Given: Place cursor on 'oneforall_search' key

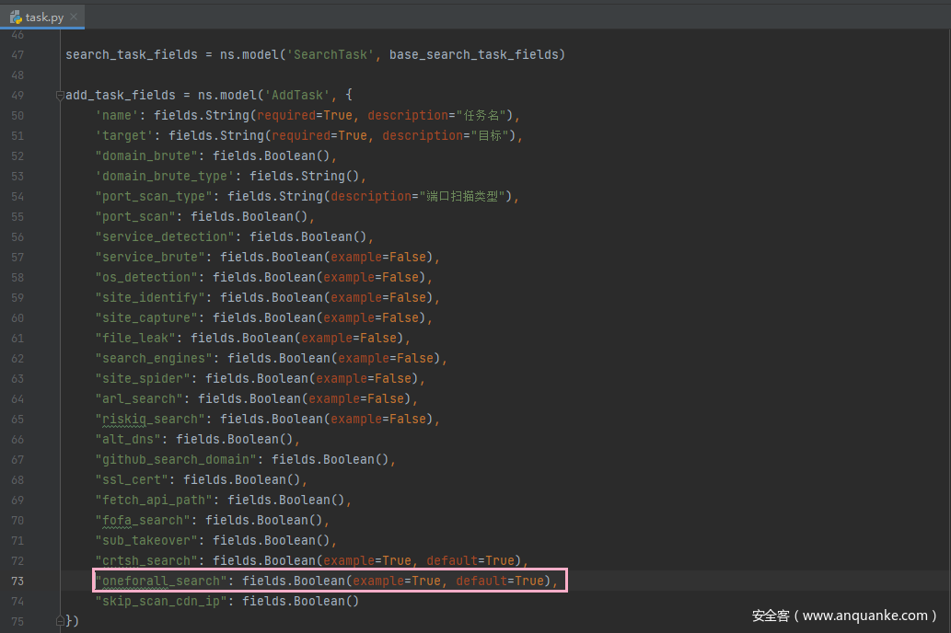Looking at the screenshot, I should click(161, 581).
